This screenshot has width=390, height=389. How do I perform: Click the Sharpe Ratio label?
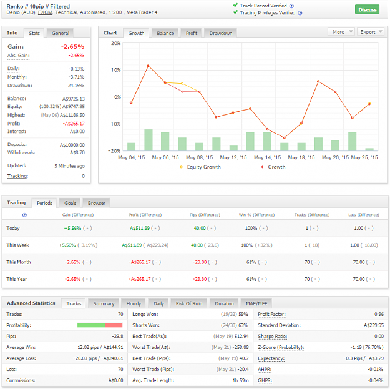pyautogui.click(x=272, y=336)
